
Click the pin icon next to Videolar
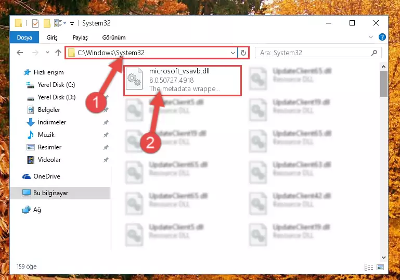[x=106, y=160]
